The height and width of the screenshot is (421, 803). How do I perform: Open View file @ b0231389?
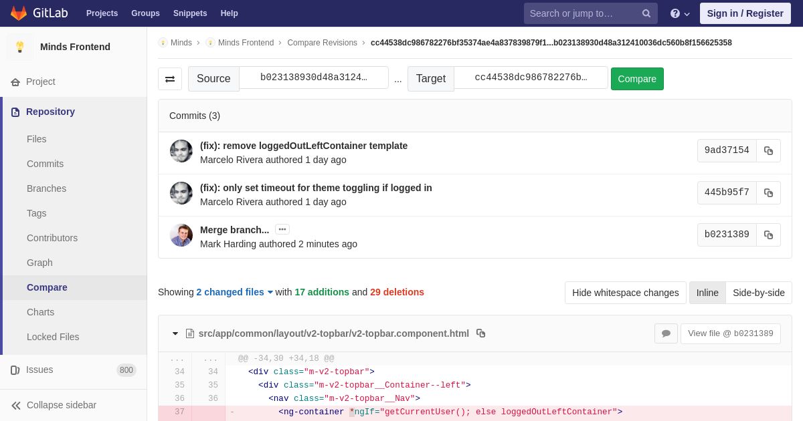click(731, 333)
